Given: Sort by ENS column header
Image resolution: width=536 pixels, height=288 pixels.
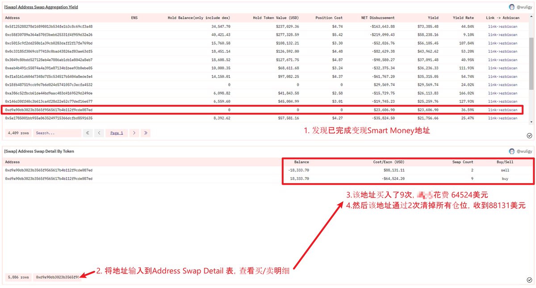Looking at the screenshot, I should tap(134, 18).
